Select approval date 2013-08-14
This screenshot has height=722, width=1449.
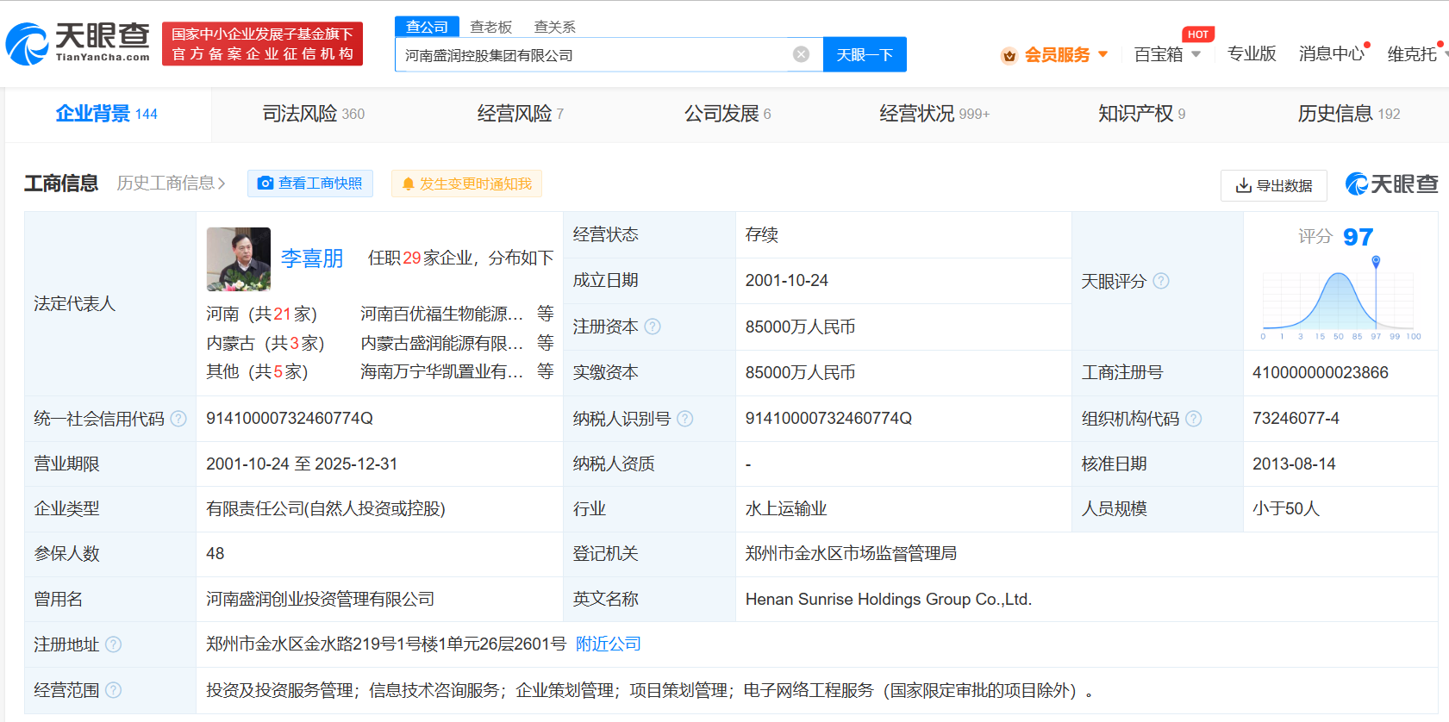[1294, 464]
